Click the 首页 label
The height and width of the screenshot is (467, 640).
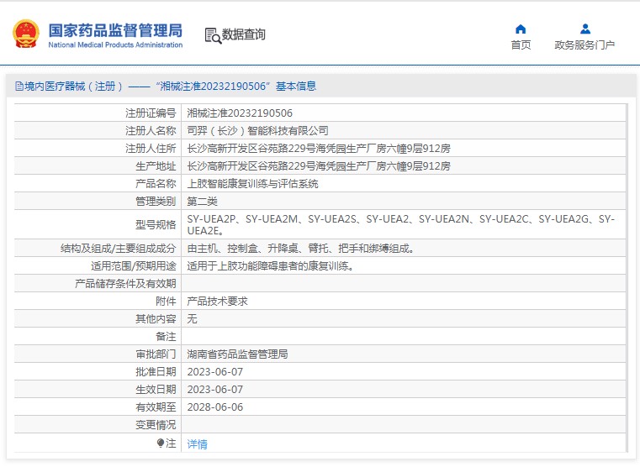tap(521, 45)
